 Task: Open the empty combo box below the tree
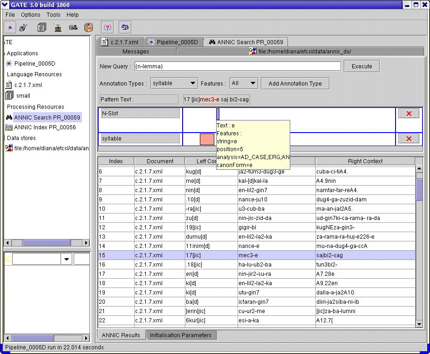(x=66, y=259)
